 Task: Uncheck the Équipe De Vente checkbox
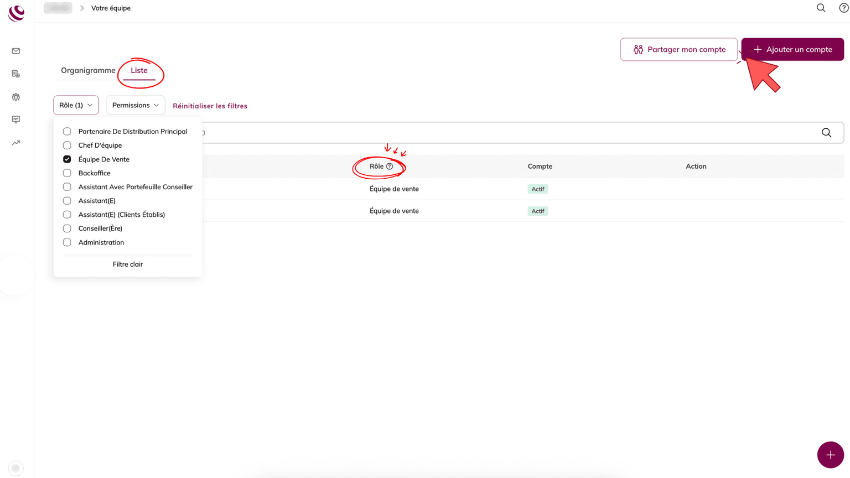[67, 159]
